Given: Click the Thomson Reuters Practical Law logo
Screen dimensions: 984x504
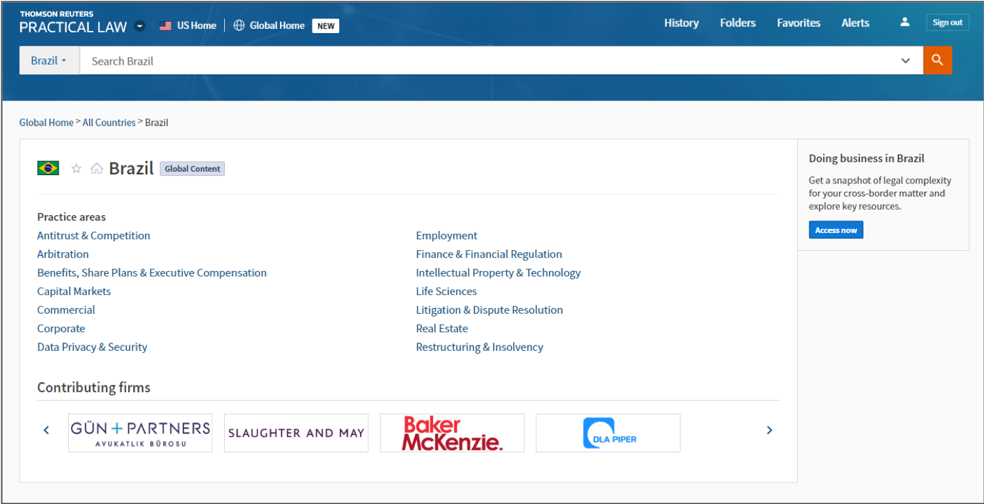Looking at the screenshot, I should tap(73, 23).
